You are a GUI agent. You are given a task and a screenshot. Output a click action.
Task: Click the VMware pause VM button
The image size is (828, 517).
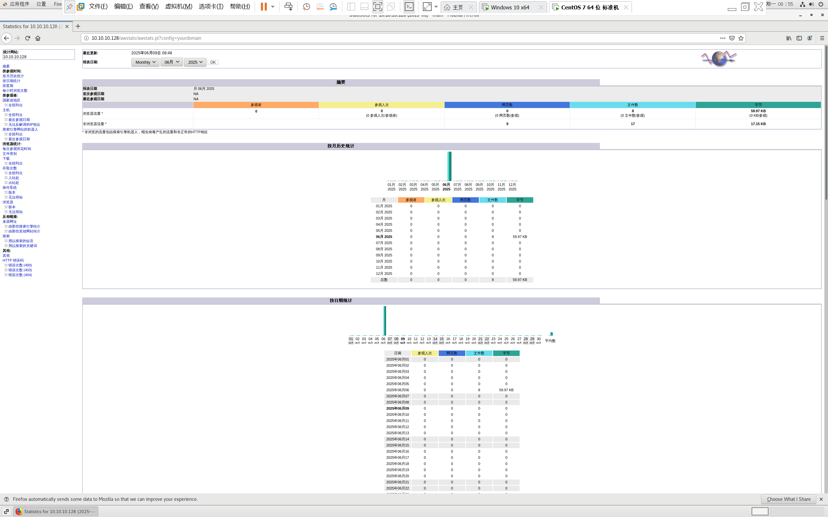click(x=263, y=7)
